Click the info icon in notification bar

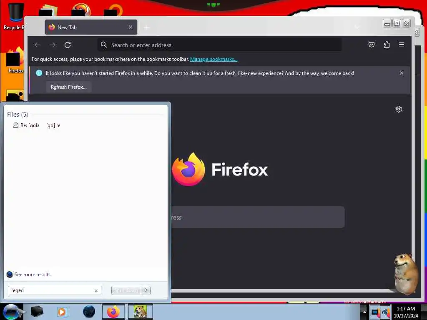(x=39, y=73)
